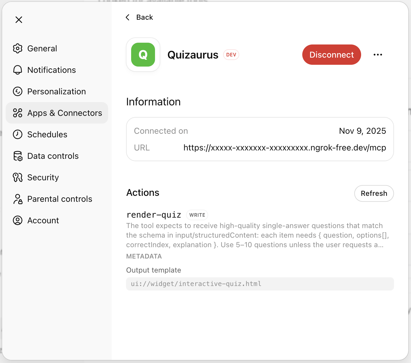Click the WRITE tag on render-quiz
The width and height of the screenshot is (411, 363).
[x=197, y=215]
